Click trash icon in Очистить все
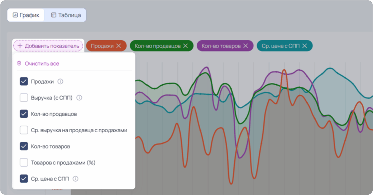 19,63
